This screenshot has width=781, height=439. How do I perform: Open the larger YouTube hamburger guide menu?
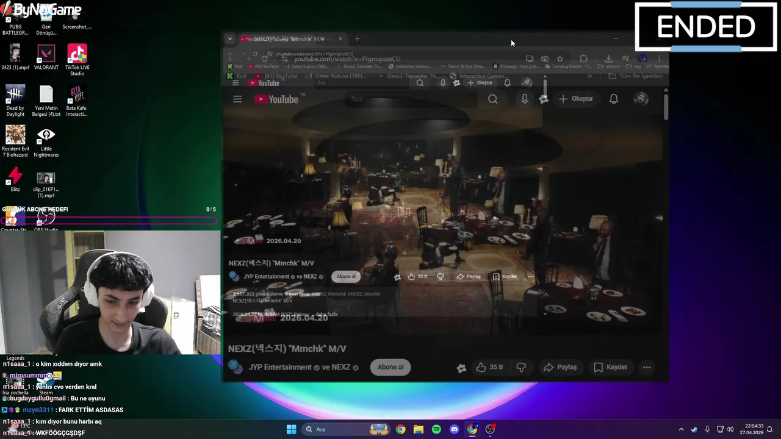pos(237,99)
